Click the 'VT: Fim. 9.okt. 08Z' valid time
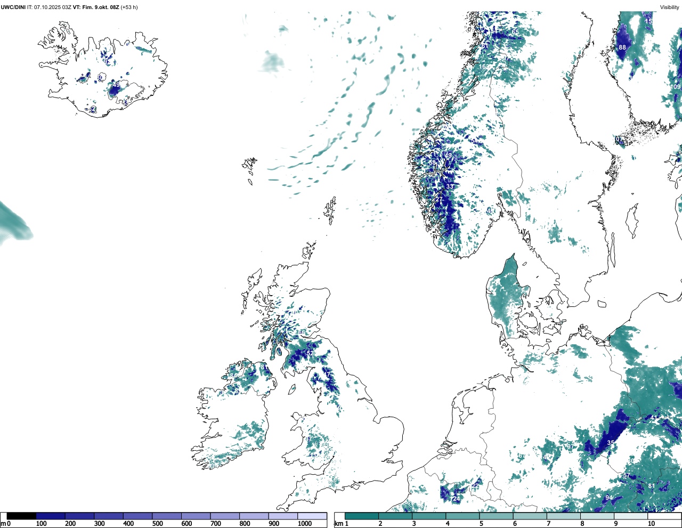This screenshot has height=528, width=682. click(x=96, y=7)
